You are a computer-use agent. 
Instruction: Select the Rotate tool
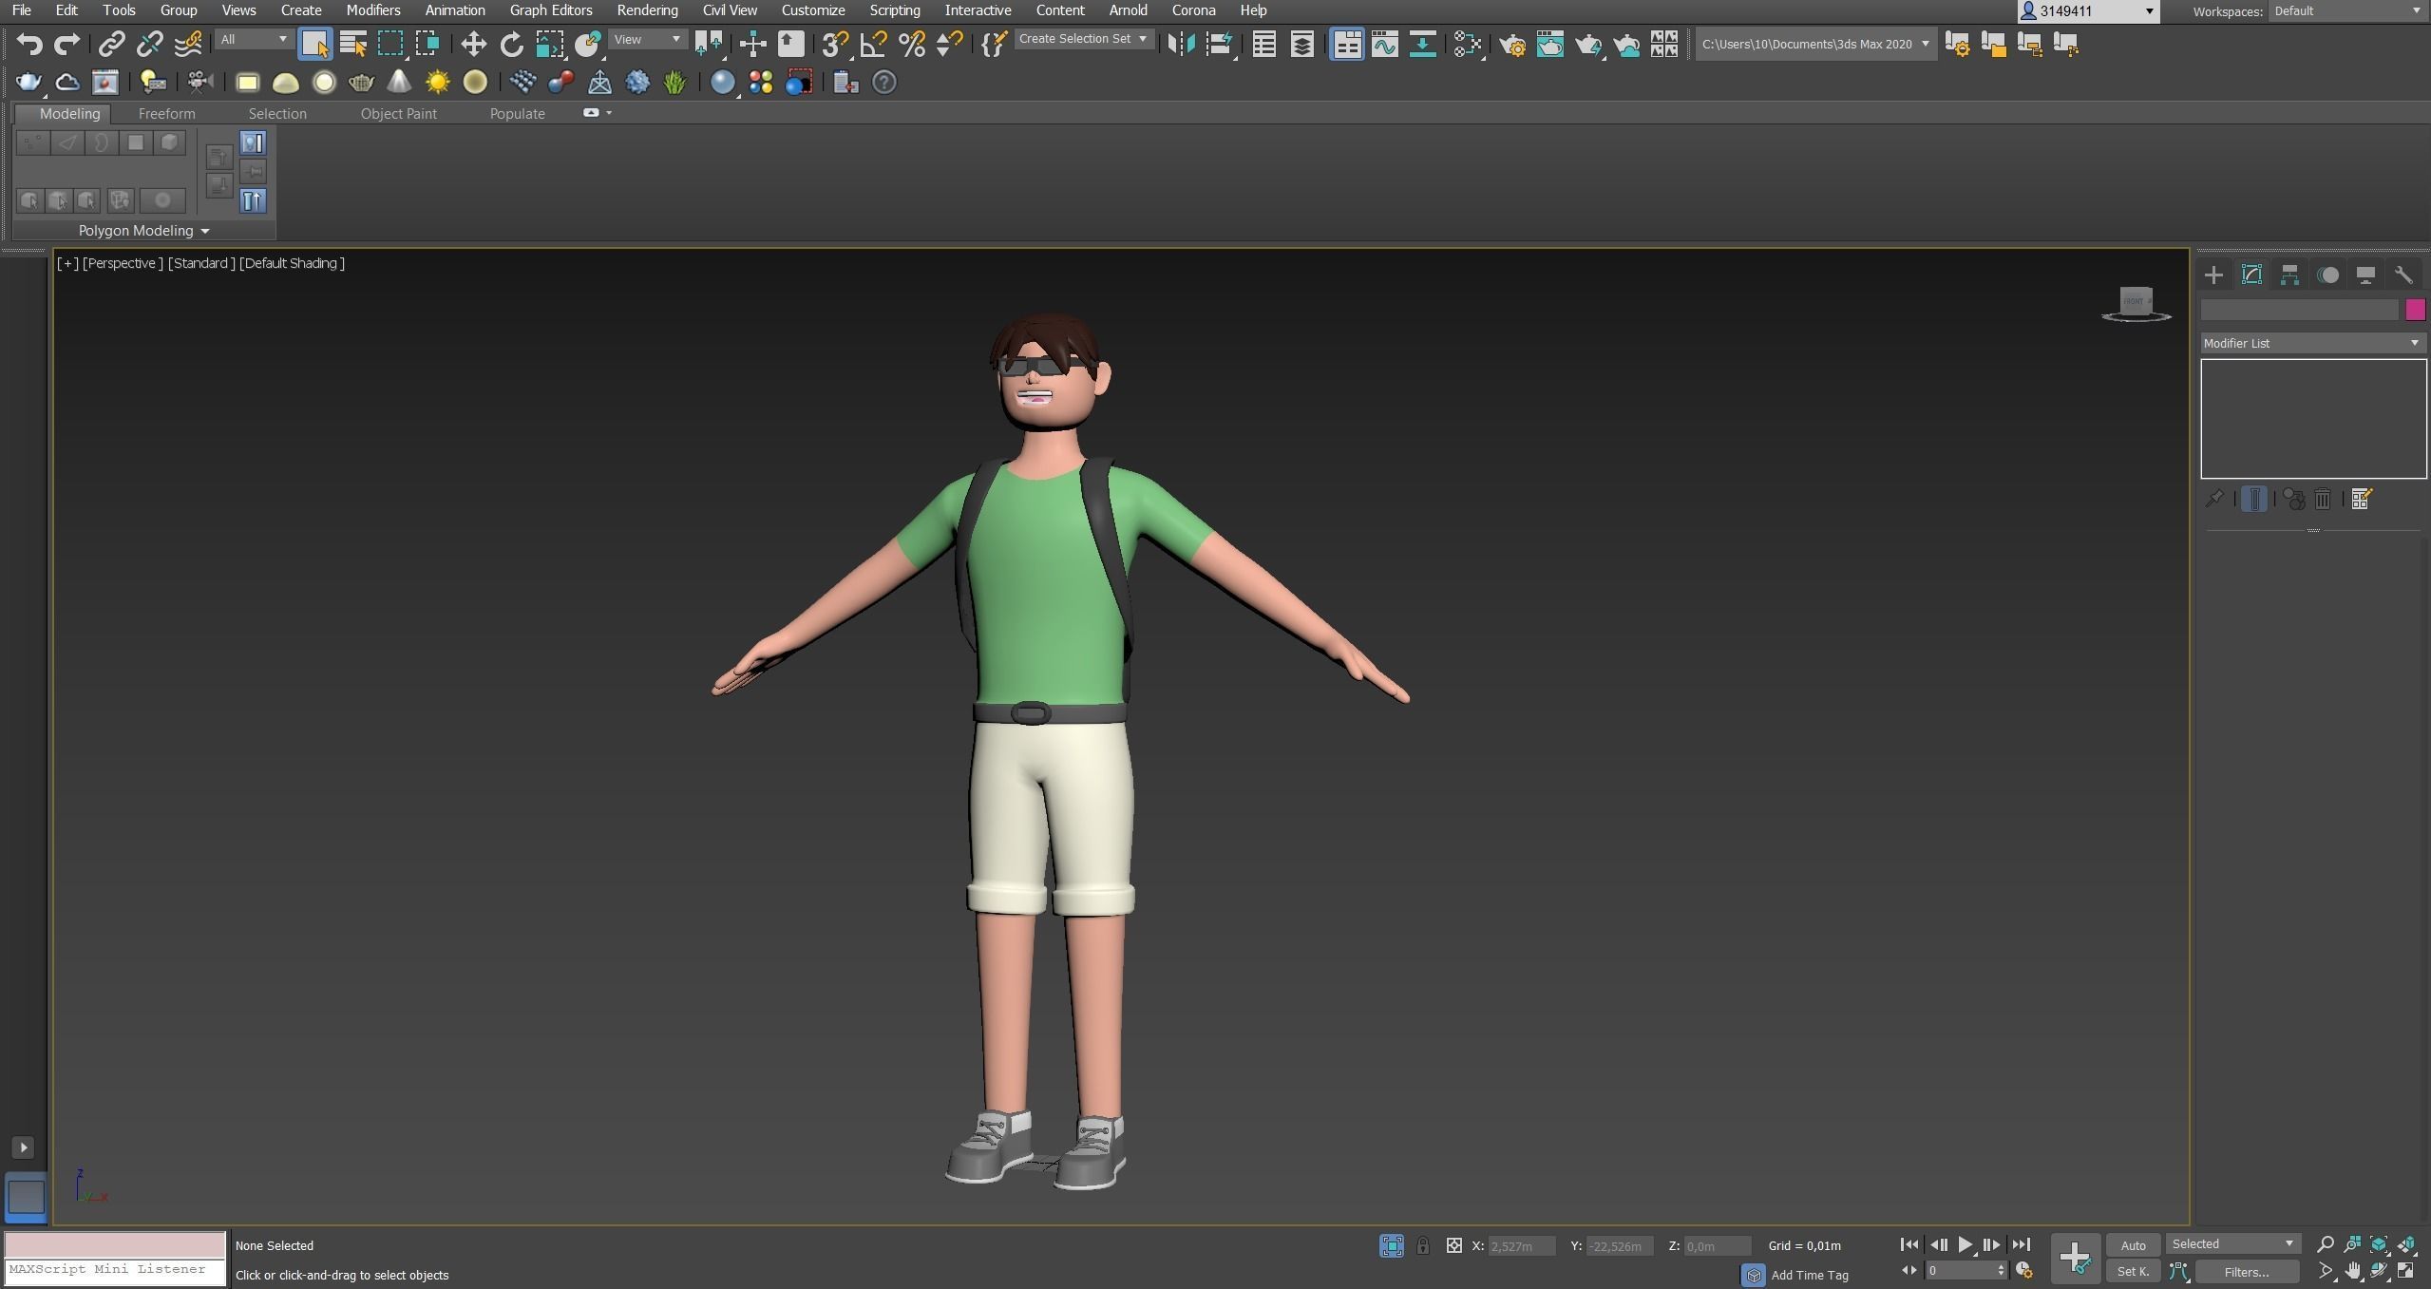511,44
